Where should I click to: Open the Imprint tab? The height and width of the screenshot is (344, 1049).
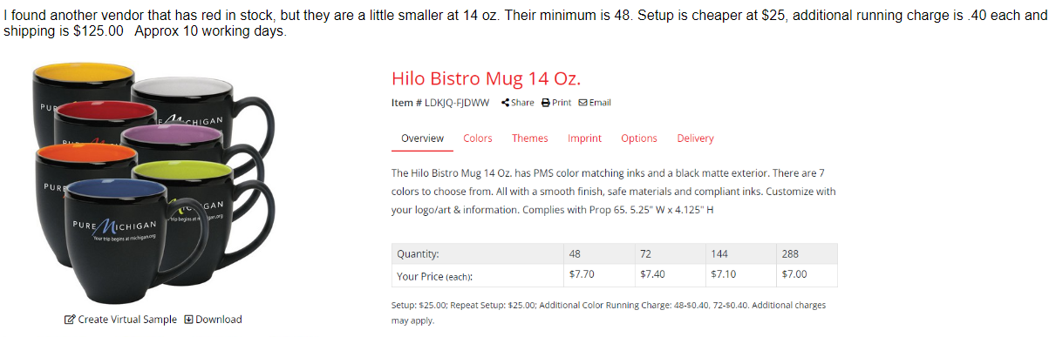584,138
